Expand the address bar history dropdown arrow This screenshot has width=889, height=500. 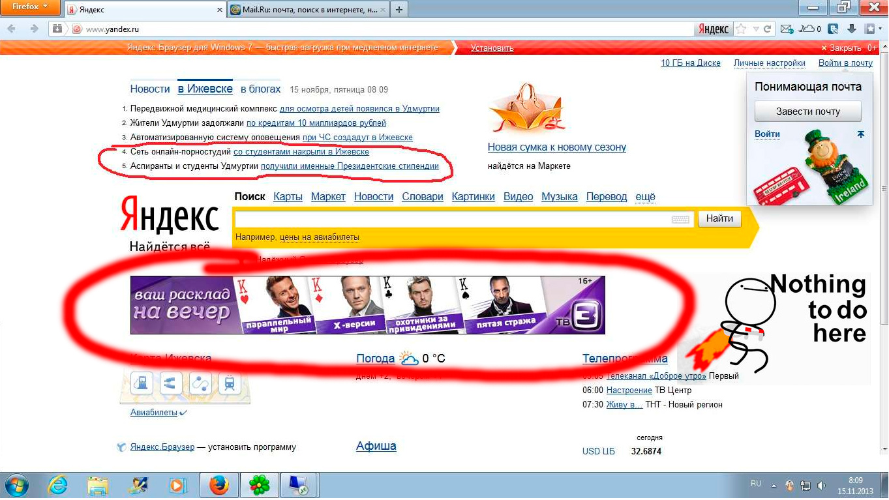coord(756,29)
